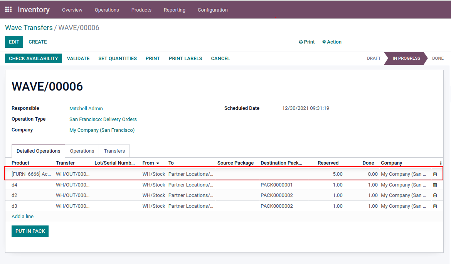Screen dimensions: 451x264
Task: Sort by Lot/Serial Number column header
Action: click(x=114, y=163)
